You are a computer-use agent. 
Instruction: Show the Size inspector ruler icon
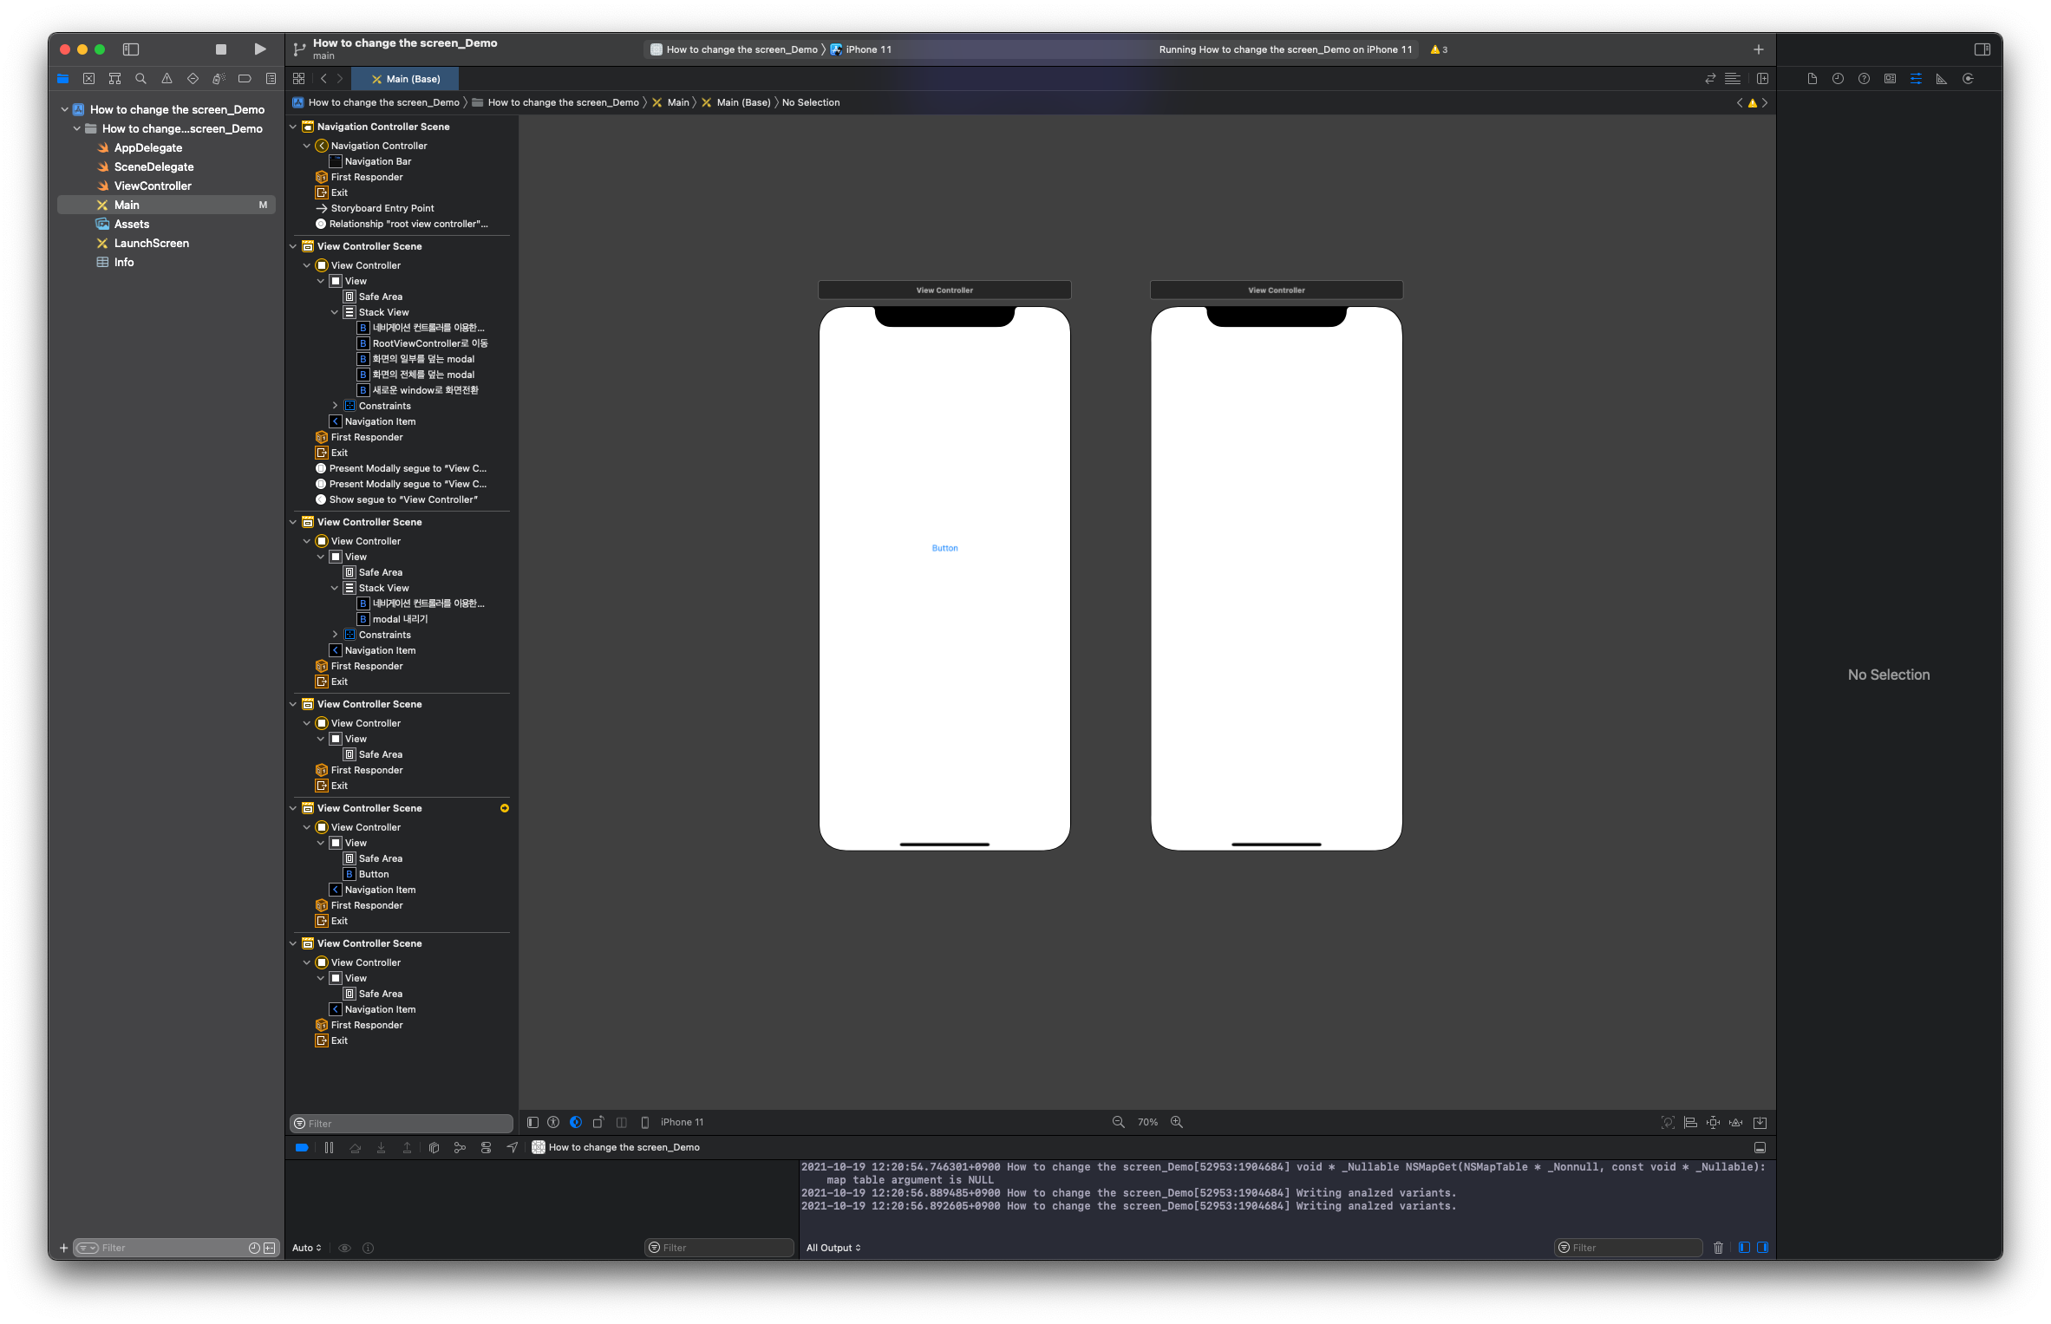point(1942,79)
